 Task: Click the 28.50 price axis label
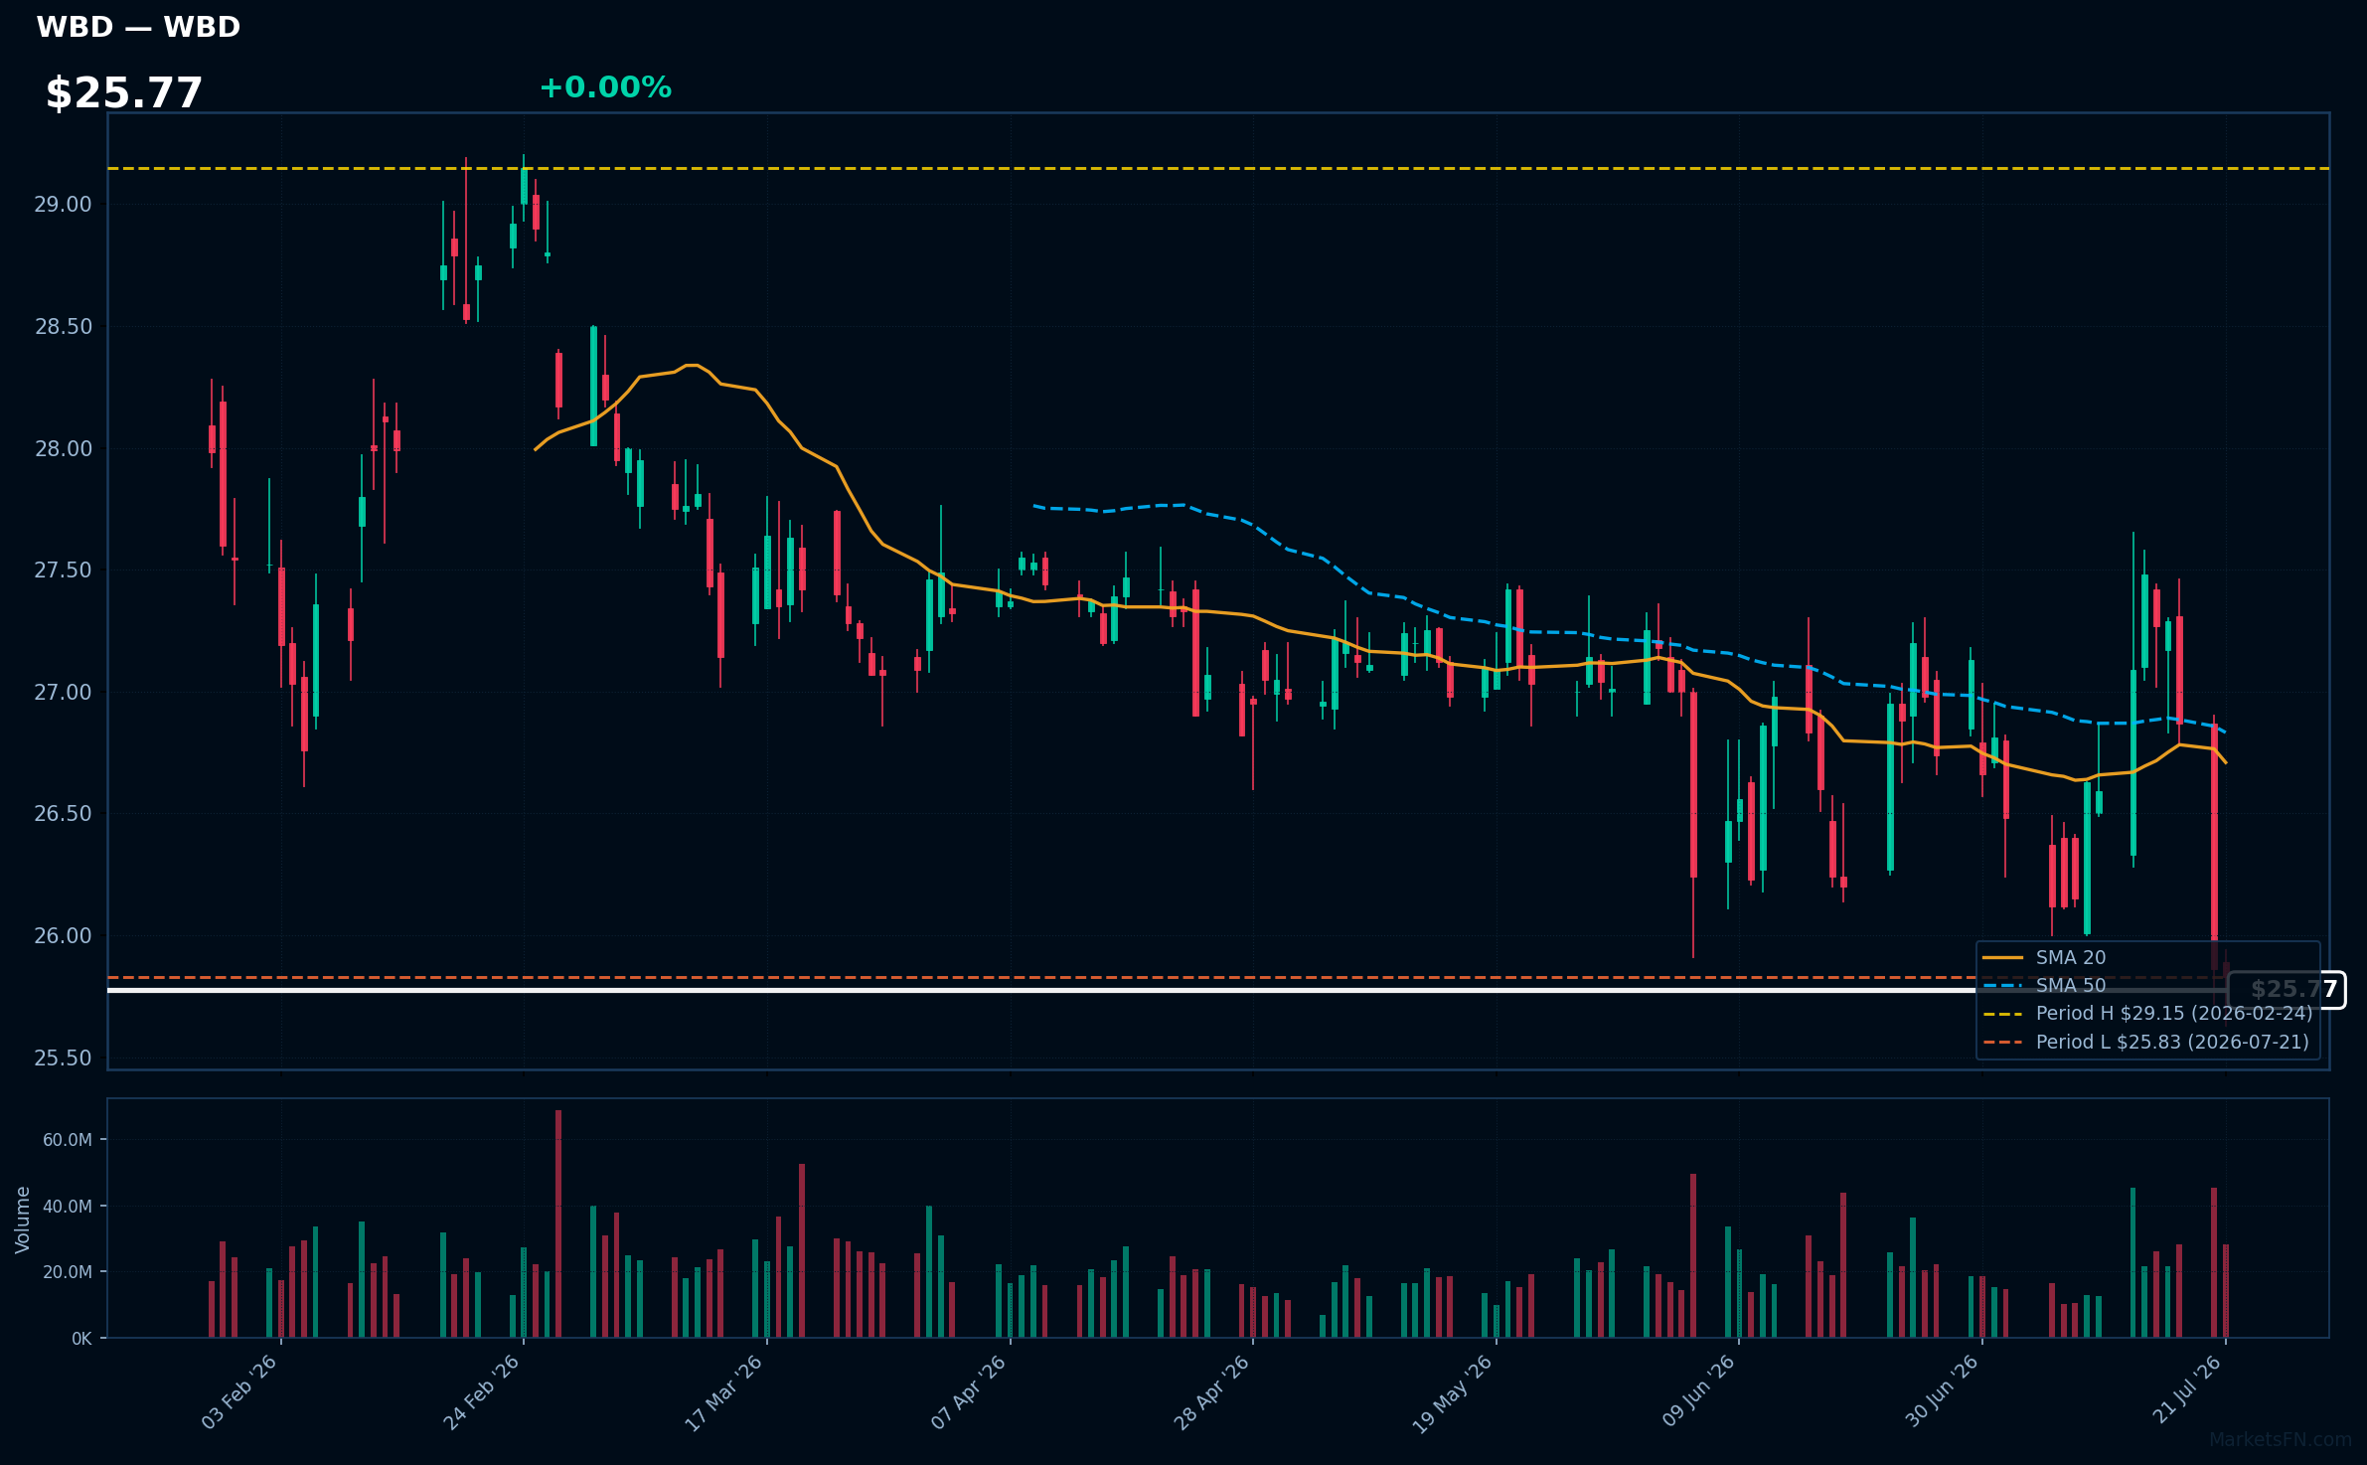(x=63, y=327)
